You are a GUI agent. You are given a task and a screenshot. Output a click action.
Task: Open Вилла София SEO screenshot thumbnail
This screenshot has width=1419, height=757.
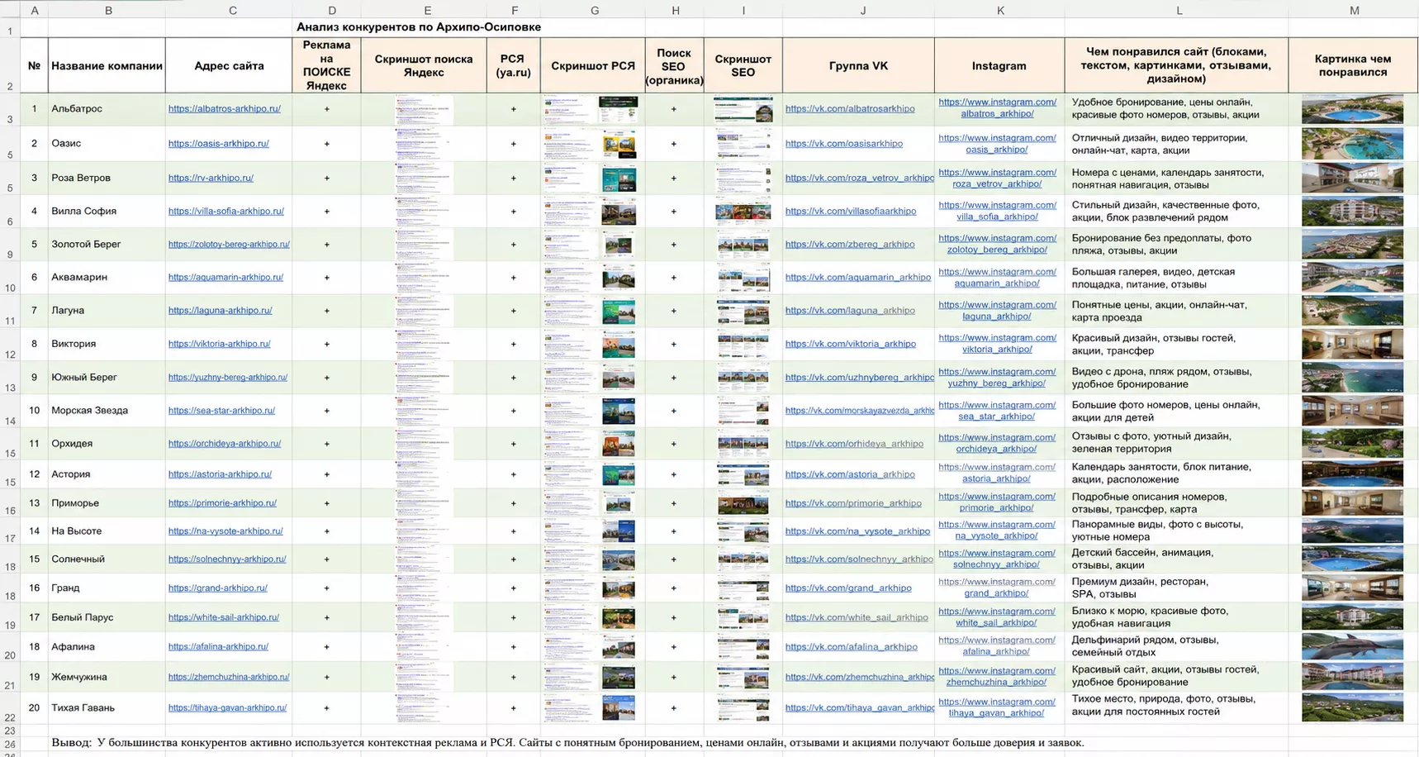743,212
